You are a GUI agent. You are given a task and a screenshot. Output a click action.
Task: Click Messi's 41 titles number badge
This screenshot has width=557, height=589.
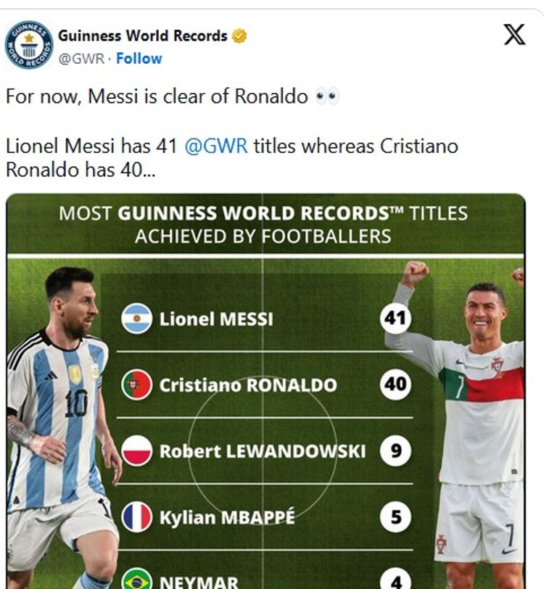point(395,318)
